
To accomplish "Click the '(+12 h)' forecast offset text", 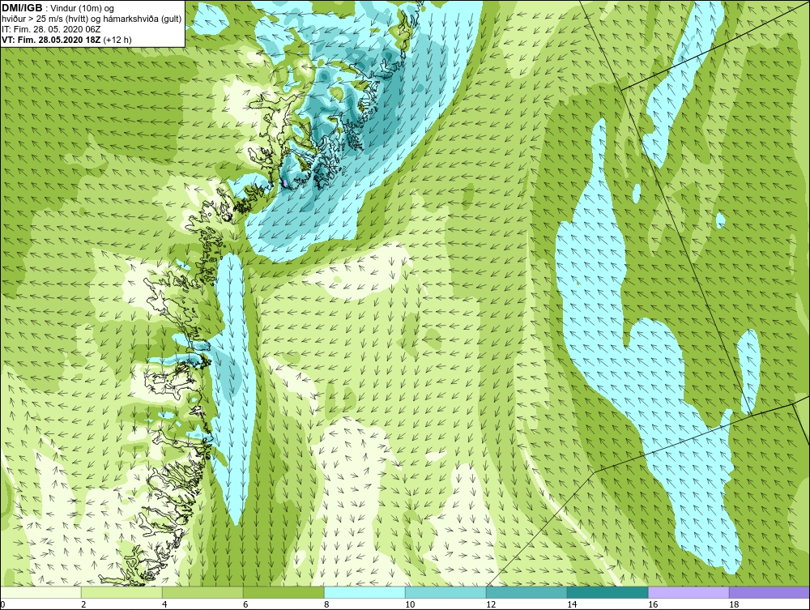I will coord(117,40).
